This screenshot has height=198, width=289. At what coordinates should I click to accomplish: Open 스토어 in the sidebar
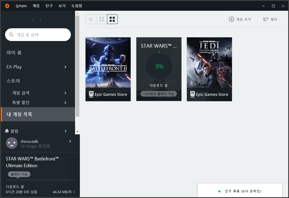(x=13, y=81)
